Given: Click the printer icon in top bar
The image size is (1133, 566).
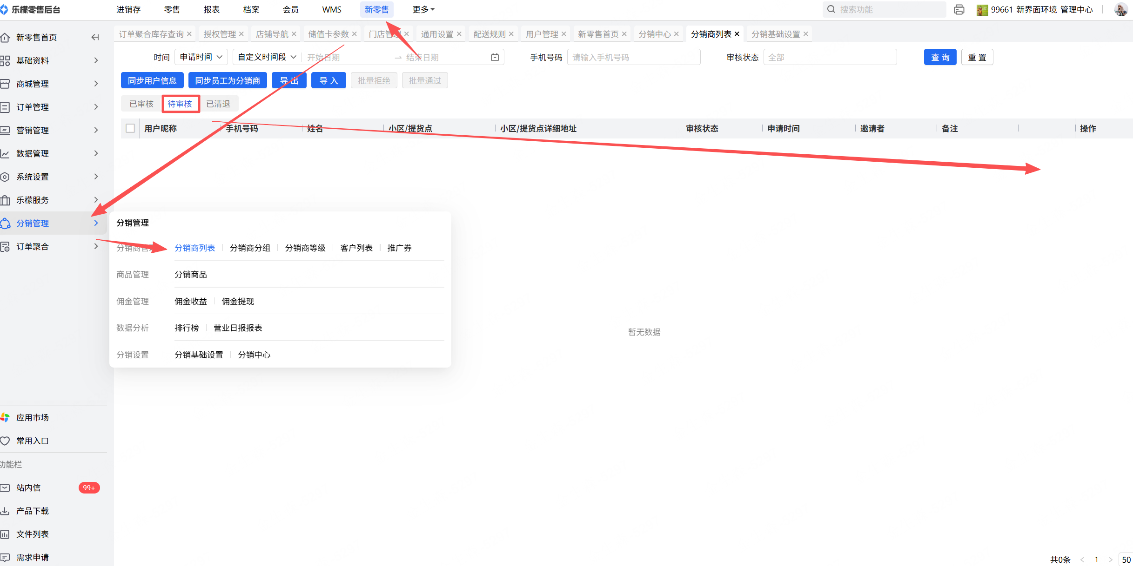Looking at the screenshot, I should (959, 10).
